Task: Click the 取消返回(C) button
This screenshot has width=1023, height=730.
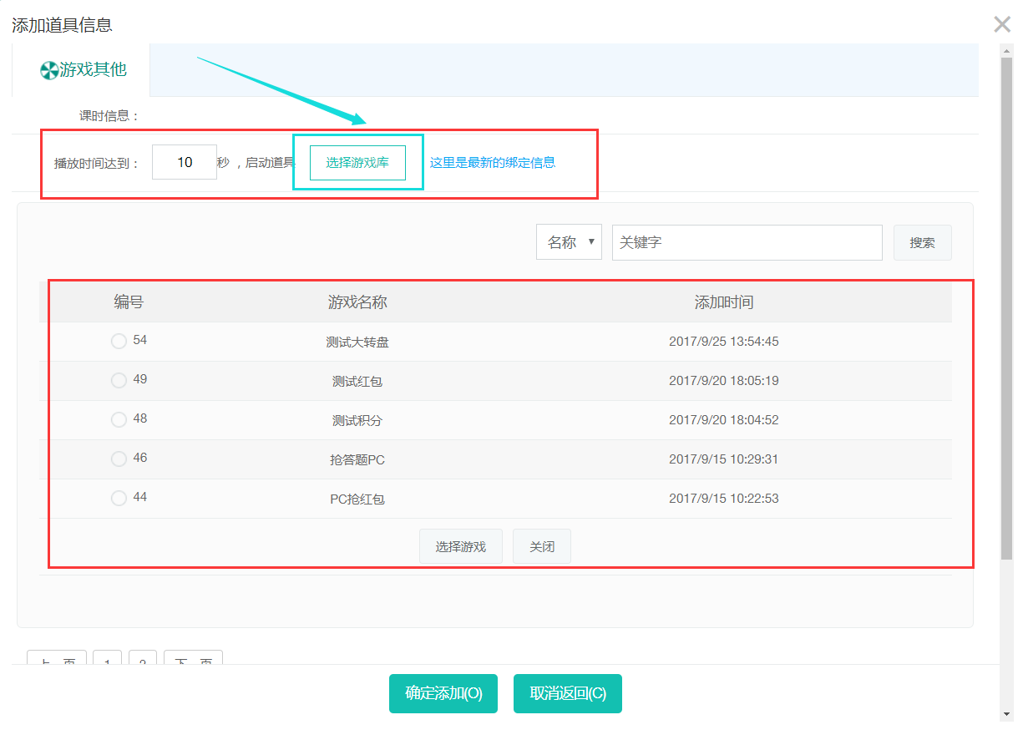Action: click(x=568, y=693)
